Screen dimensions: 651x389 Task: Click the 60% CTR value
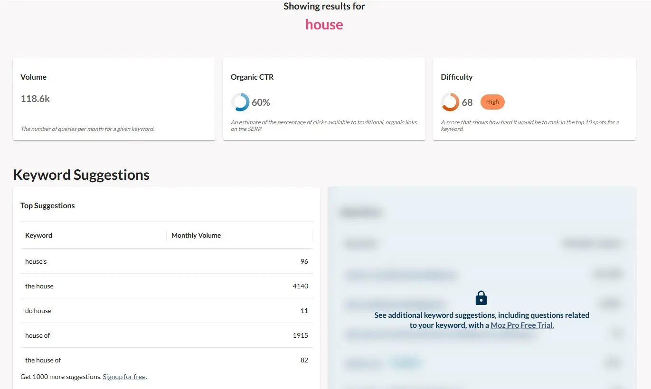[261, 102]
